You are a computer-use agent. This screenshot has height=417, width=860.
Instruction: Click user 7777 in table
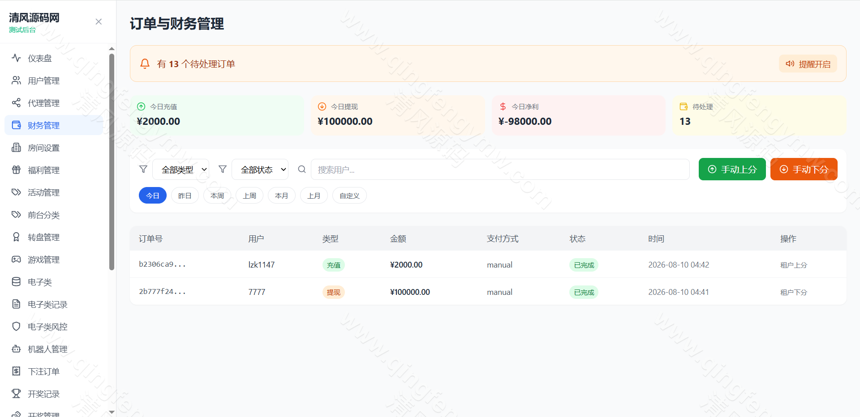(257, 292)
